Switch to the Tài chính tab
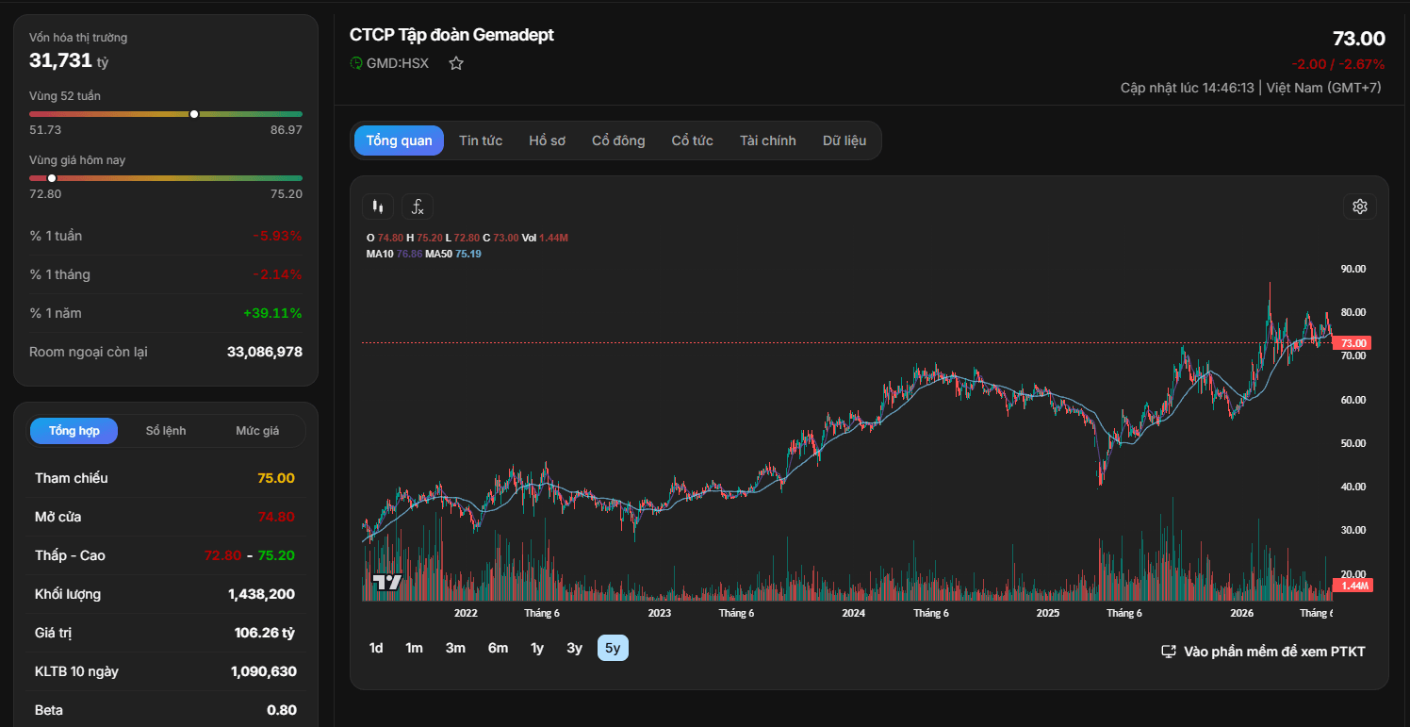 (x=767, y=140)
